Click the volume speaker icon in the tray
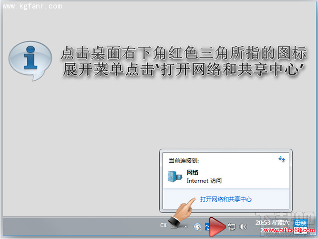 (243, 226)
